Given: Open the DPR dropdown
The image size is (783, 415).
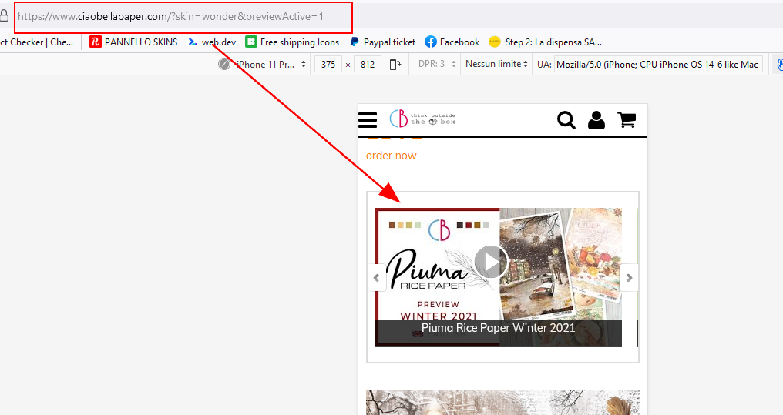Looking at the screenshot, I should tap(438, 64).
